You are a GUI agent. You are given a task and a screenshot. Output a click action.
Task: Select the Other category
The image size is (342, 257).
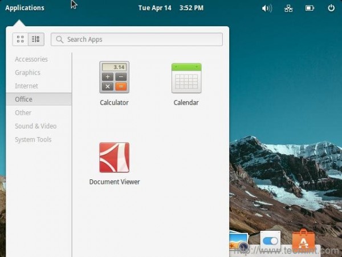pyautogui.click(x=39, y=113)
